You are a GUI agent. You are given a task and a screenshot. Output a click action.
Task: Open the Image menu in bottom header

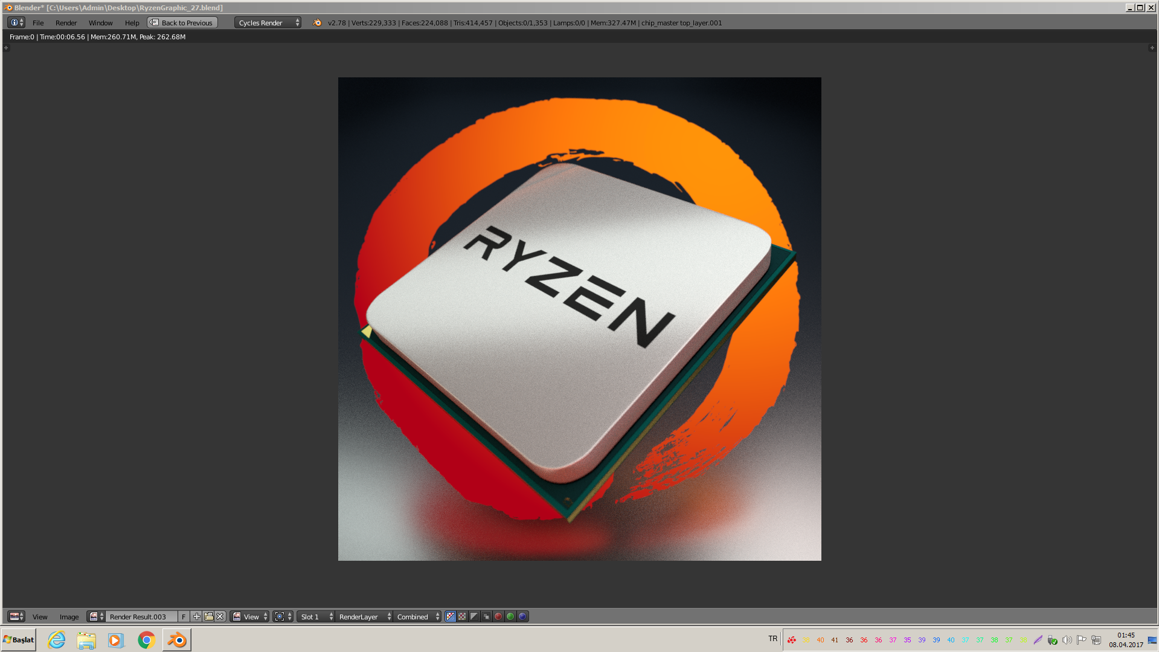(x=69, y=617)
